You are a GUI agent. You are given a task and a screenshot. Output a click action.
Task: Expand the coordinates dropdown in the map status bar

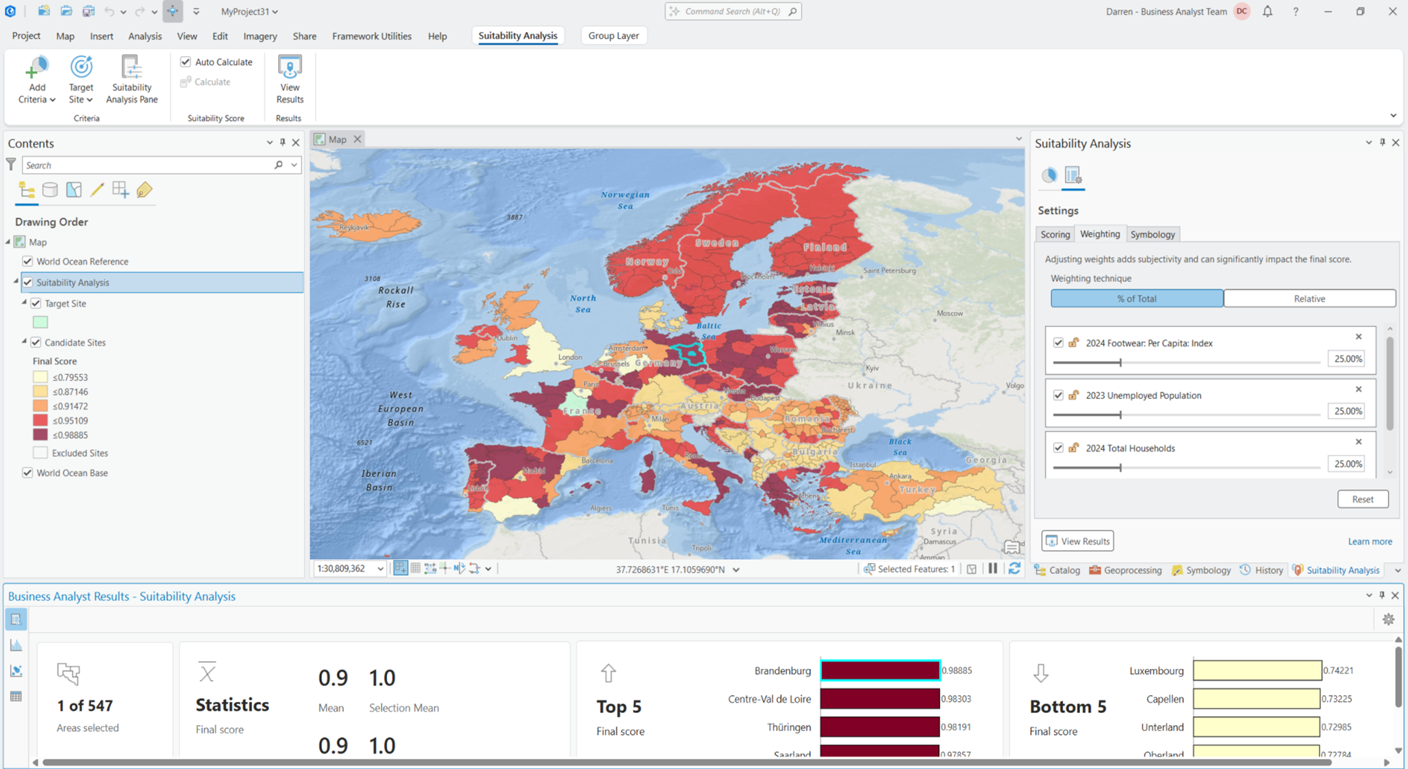pos(736,569)
